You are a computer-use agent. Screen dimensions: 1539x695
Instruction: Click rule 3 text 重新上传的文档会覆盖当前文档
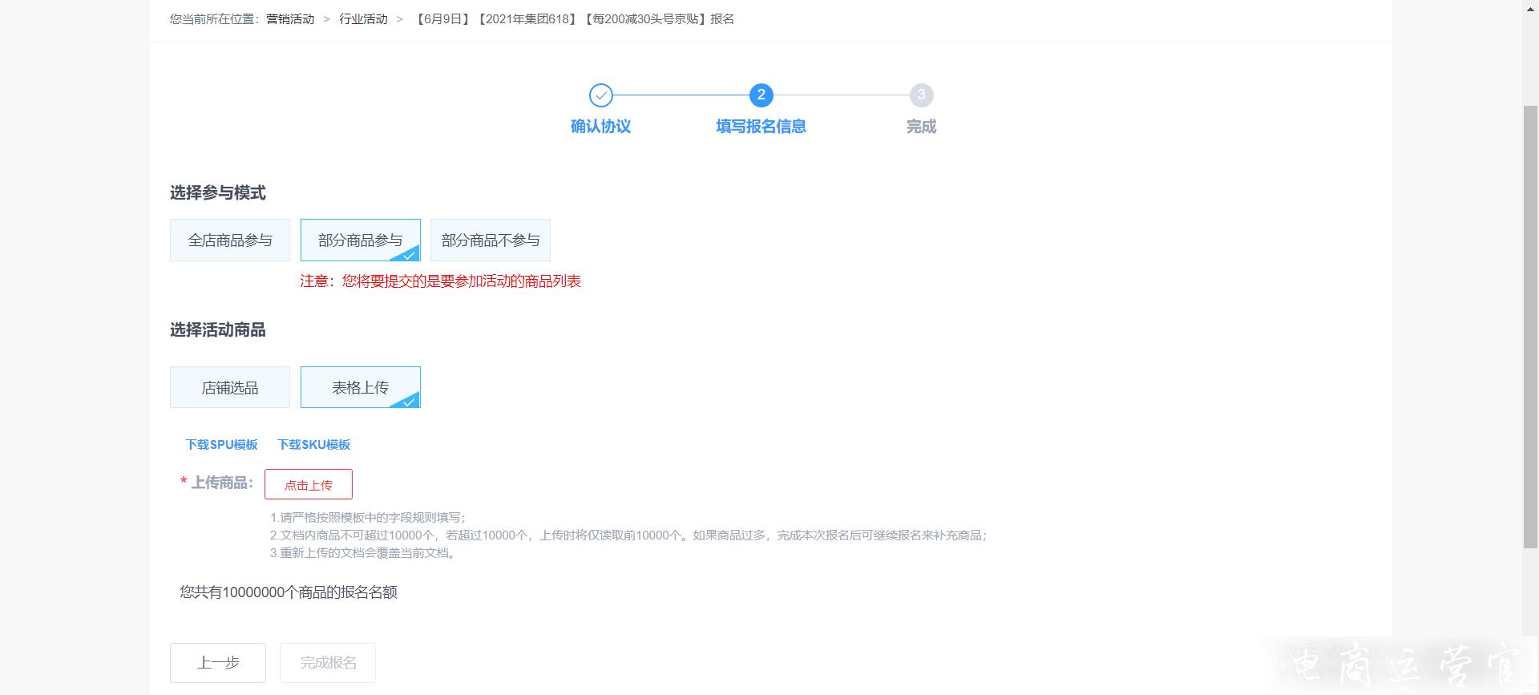pyautogui.click(x=364, y=553)
